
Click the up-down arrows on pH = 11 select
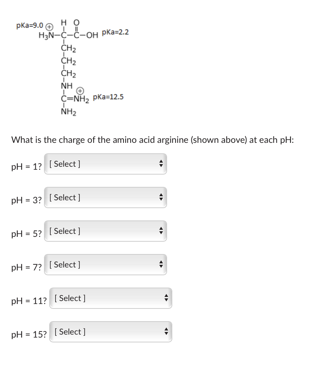[x=166, y=298]
